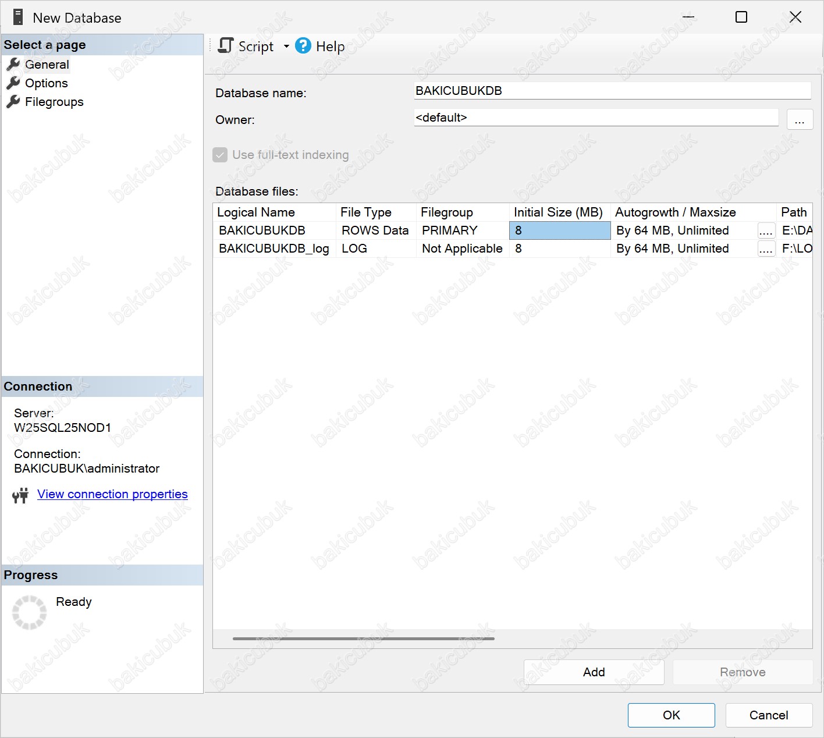Open owner browse ellipsis button

point(800,120)
